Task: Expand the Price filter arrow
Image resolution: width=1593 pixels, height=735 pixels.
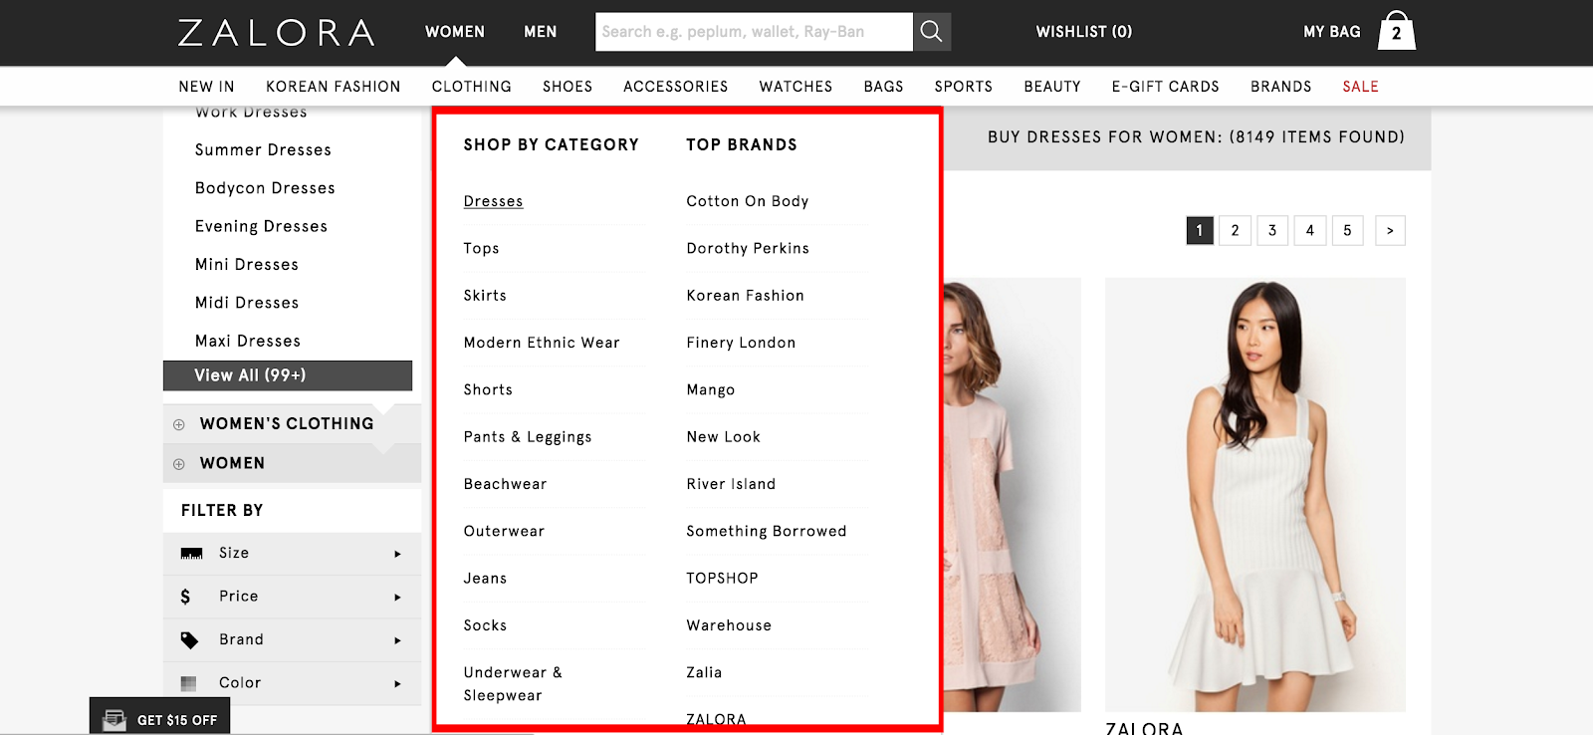Action: [x=397, y=598]
